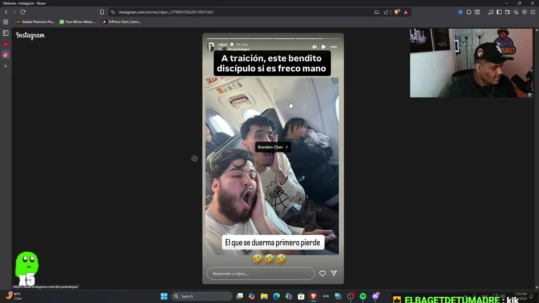Click the story segment progress bar
The width and height of the screenshot is (539, 303).
pyautogui.click(x=273, y=38)
